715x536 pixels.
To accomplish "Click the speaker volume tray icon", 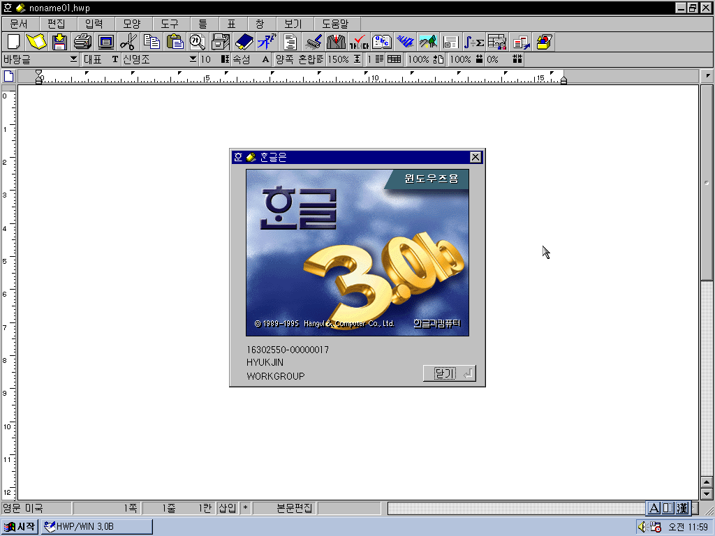I will tap(642, 527).
